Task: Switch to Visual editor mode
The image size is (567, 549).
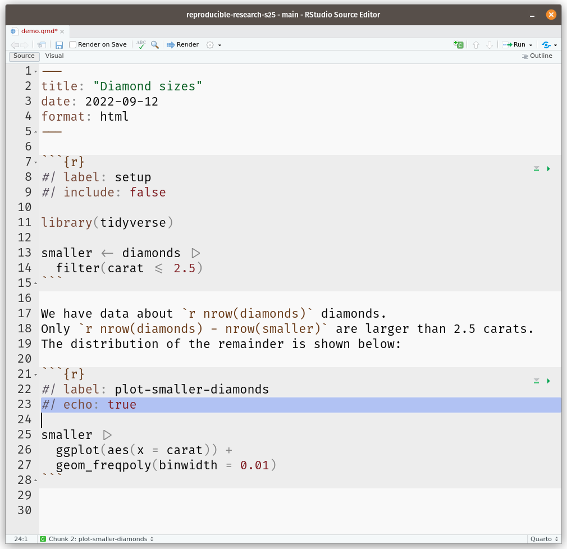Action: pos(54,56)
